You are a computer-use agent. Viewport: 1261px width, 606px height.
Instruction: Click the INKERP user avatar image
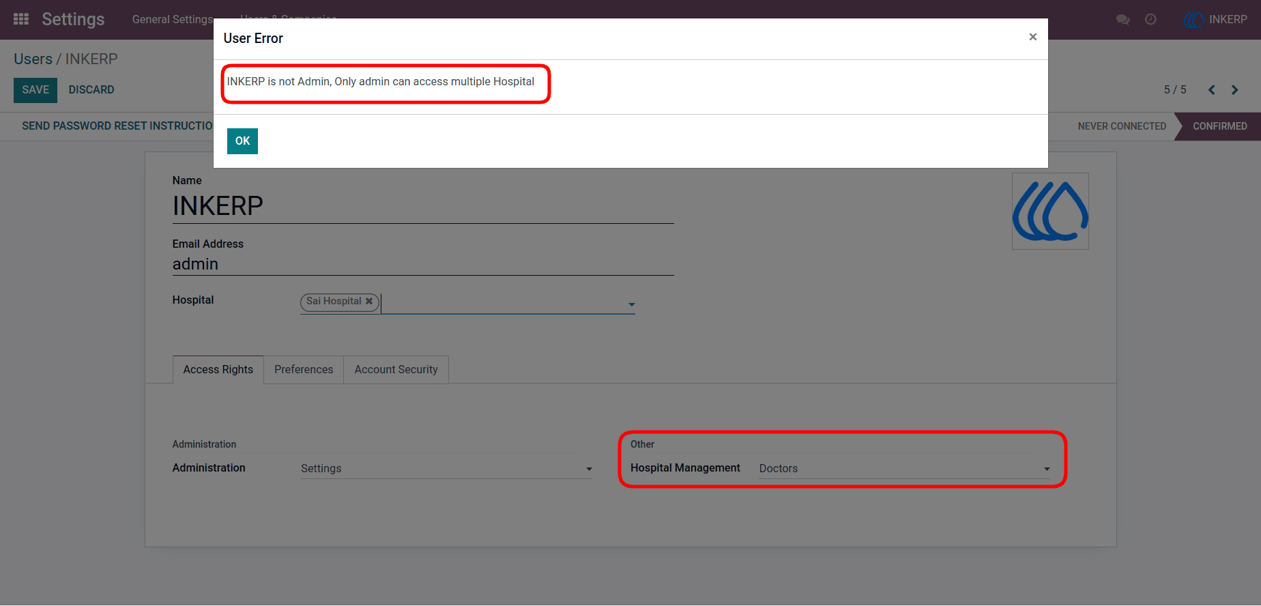[x=1050, y=212]
